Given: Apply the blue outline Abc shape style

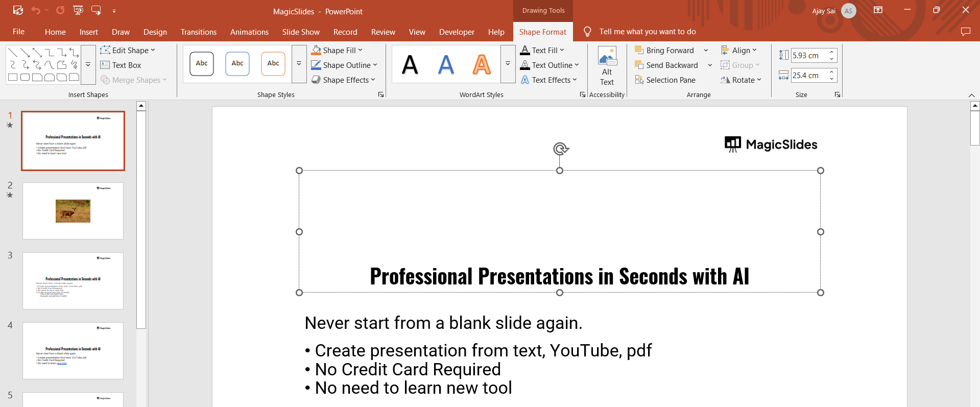Looking at the screenshot, I should click(x=237, y=64).
